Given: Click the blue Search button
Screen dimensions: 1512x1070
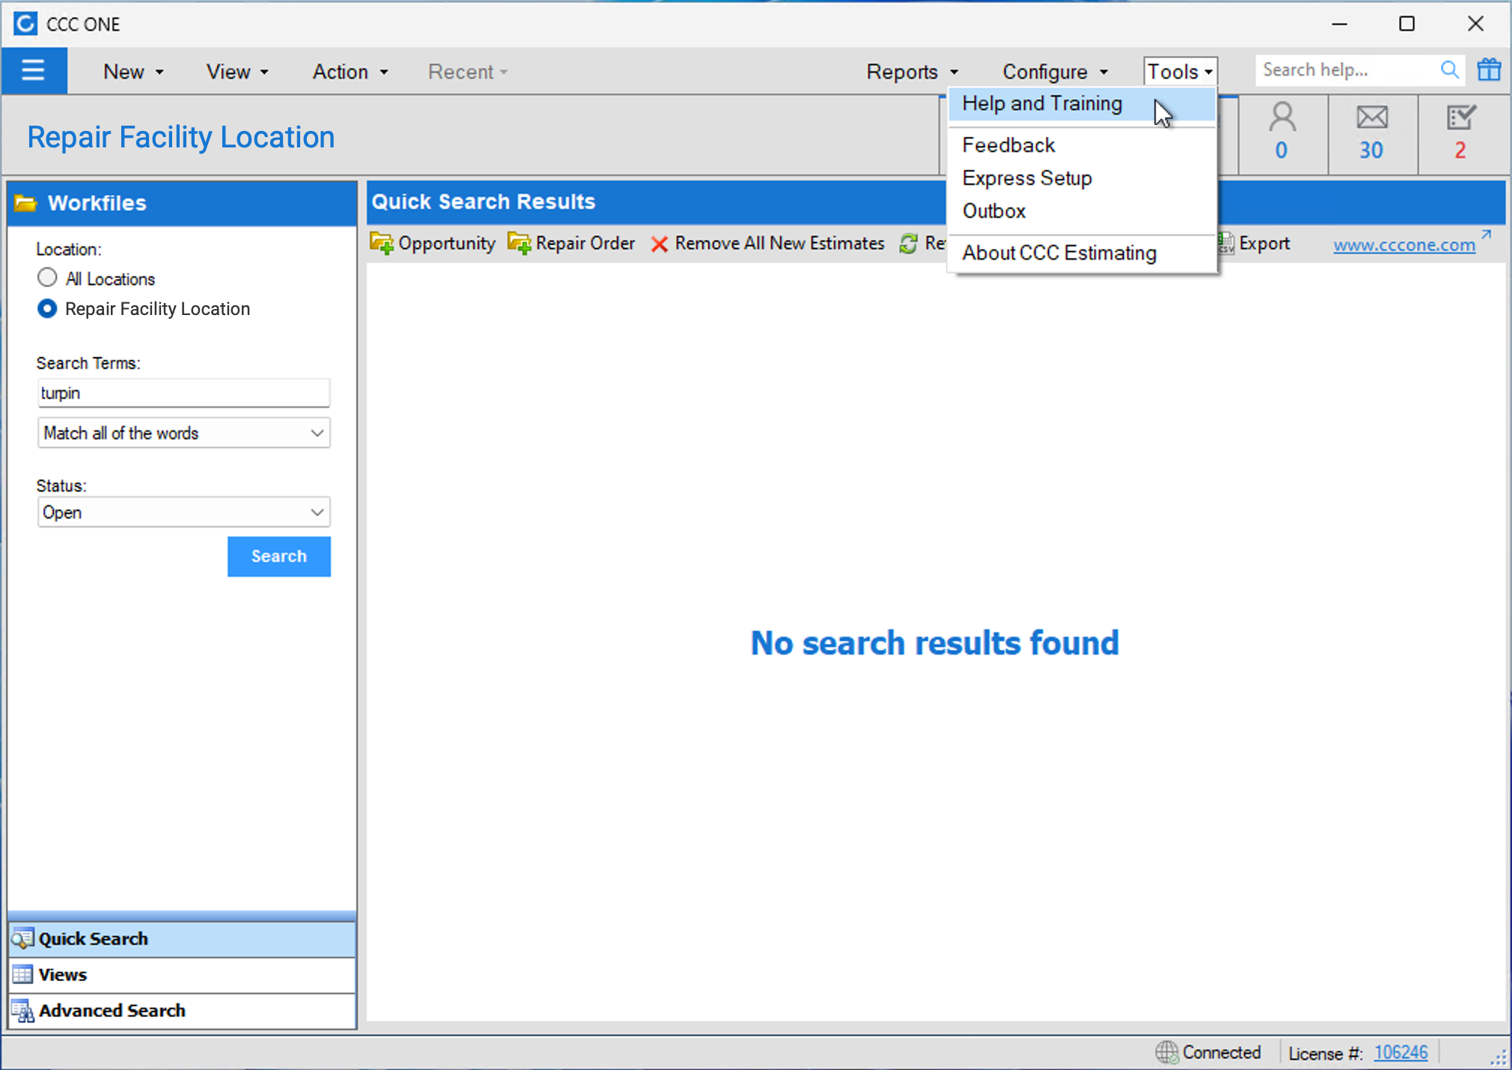Looking at the screenshot, I should [279, 556].
